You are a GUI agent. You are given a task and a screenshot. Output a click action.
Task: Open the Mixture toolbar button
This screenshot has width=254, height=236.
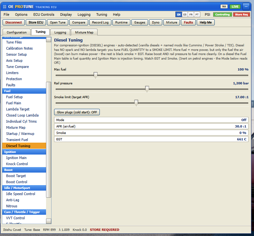point(172,22)
